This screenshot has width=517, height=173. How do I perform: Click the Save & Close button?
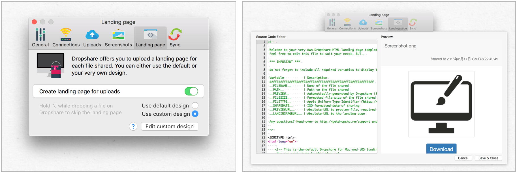(488, 158)
